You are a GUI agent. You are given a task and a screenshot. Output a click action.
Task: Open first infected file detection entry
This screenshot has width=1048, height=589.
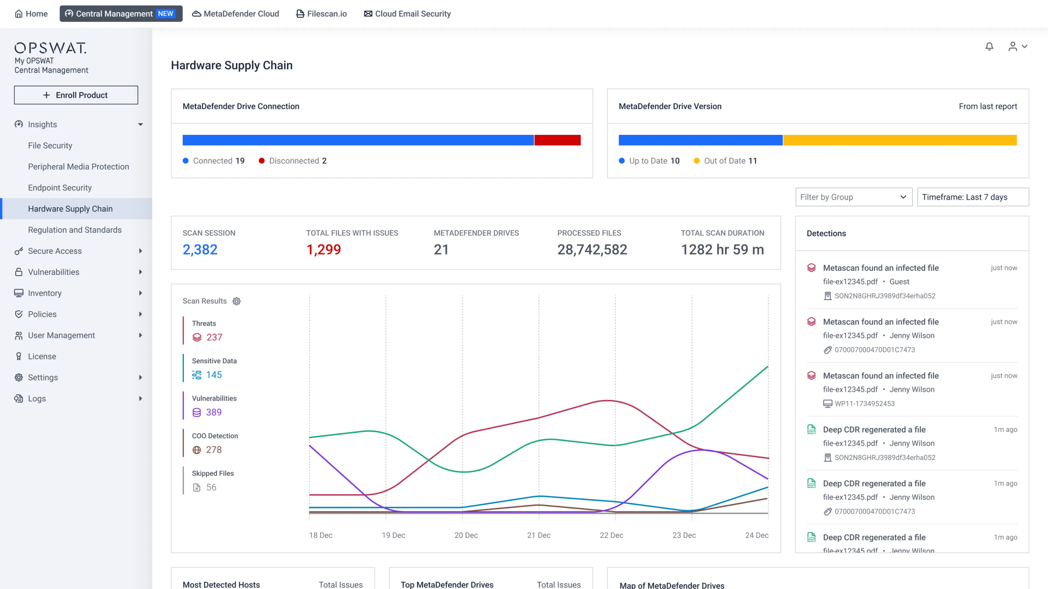pos(880,268)
